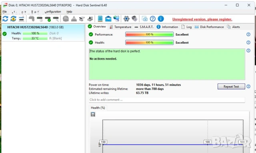Click the sidebar Health 100 % green bar
Viewport: 256px width, 153px height.
[x=35, y=33]
